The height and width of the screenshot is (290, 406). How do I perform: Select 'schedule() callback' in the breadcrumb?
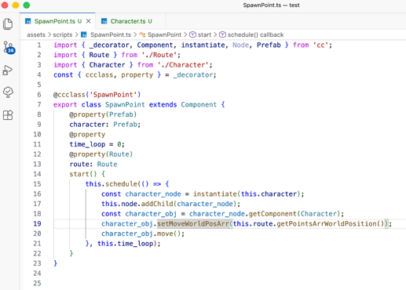pos(256,34)
